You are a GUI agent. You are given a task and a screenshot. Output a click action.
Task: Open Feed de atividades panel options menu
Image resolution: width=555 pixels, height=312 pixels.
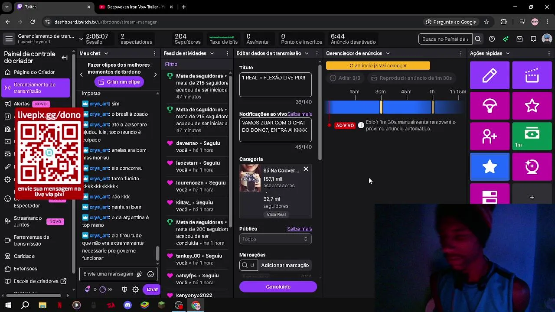(x=228, y=53)
